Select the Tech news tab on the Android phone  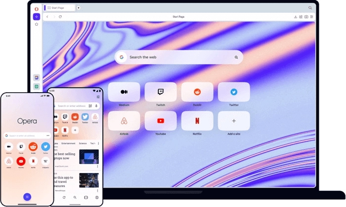pyautogui.click(x=92, y=143)
